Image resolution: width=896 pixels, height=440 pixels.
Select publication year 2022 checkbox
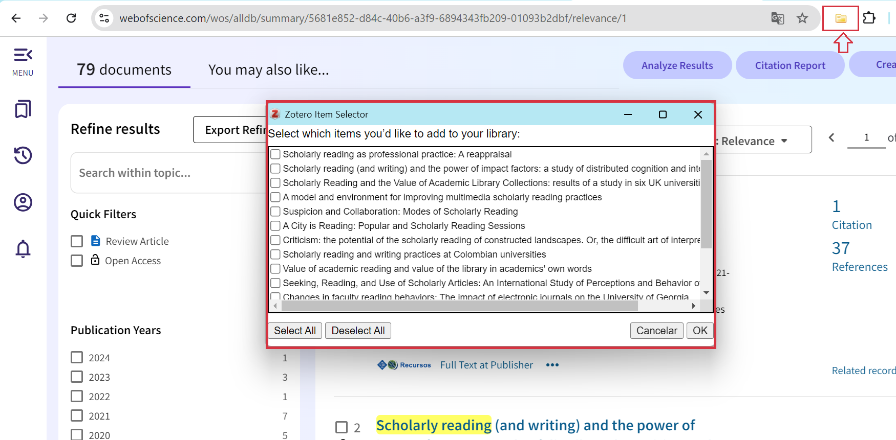pyautogui.click(x=77, y=396)
